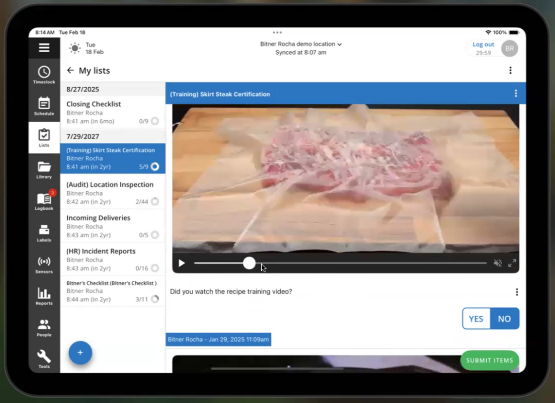Viewport: 555px width, 403px height.
Task: Click the 0/16 progress count
Action: point(141,268)
